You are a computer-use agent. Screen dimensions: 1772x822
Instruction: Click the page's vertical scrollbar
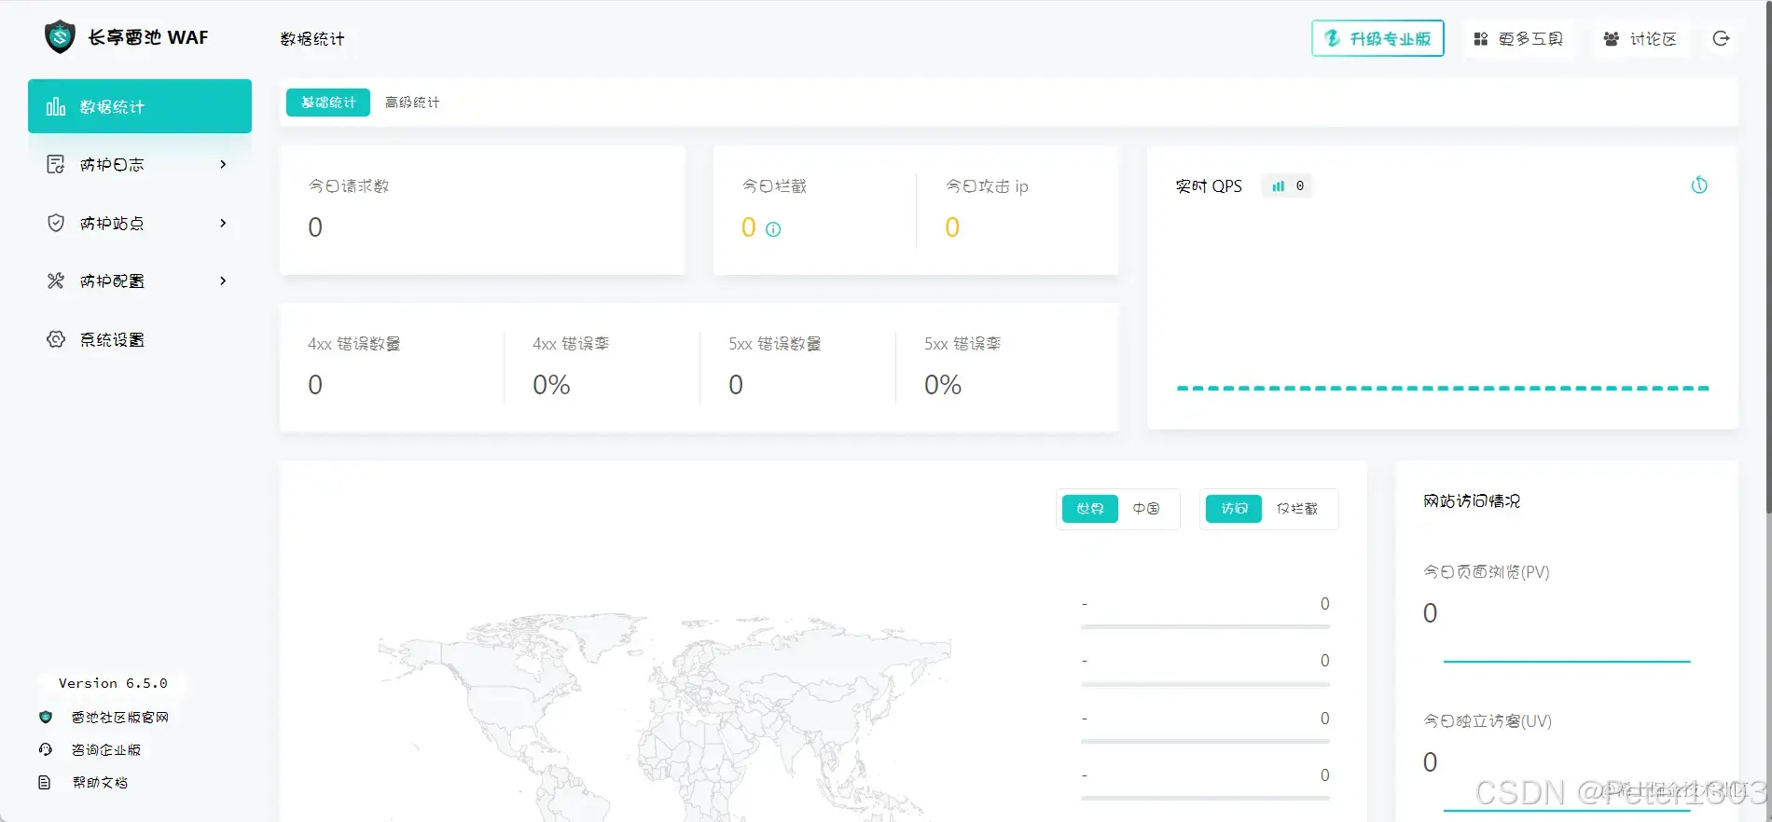(x=1767, y=256)
